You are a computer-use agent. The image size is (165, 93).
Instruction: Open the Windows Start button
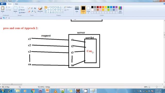[x=3, y=91]
